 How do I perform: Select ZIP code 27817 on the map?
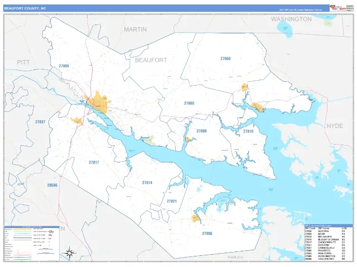(x=94, y=162)
